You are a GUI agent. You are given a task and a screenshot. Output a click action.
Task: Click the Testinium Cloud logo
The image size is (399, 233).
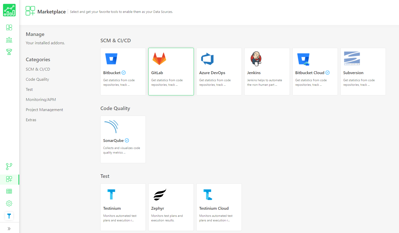(x=208, y=195)
